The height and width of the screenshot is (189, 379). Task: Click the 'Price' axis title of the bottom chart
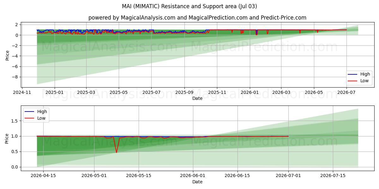pyautogui.click(x=7, y=139)
